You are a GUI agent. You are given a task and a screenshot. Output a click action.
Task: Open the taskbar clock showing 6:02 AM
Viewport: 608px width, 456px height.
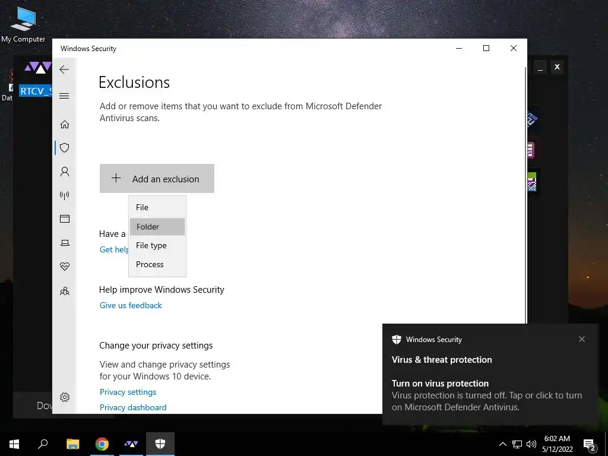557,444
